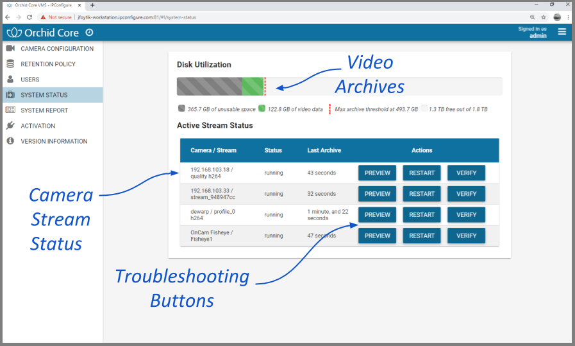Click the Orchid Core title text
This screenshot has width=575, height=346.
click(x=52, y=33)
